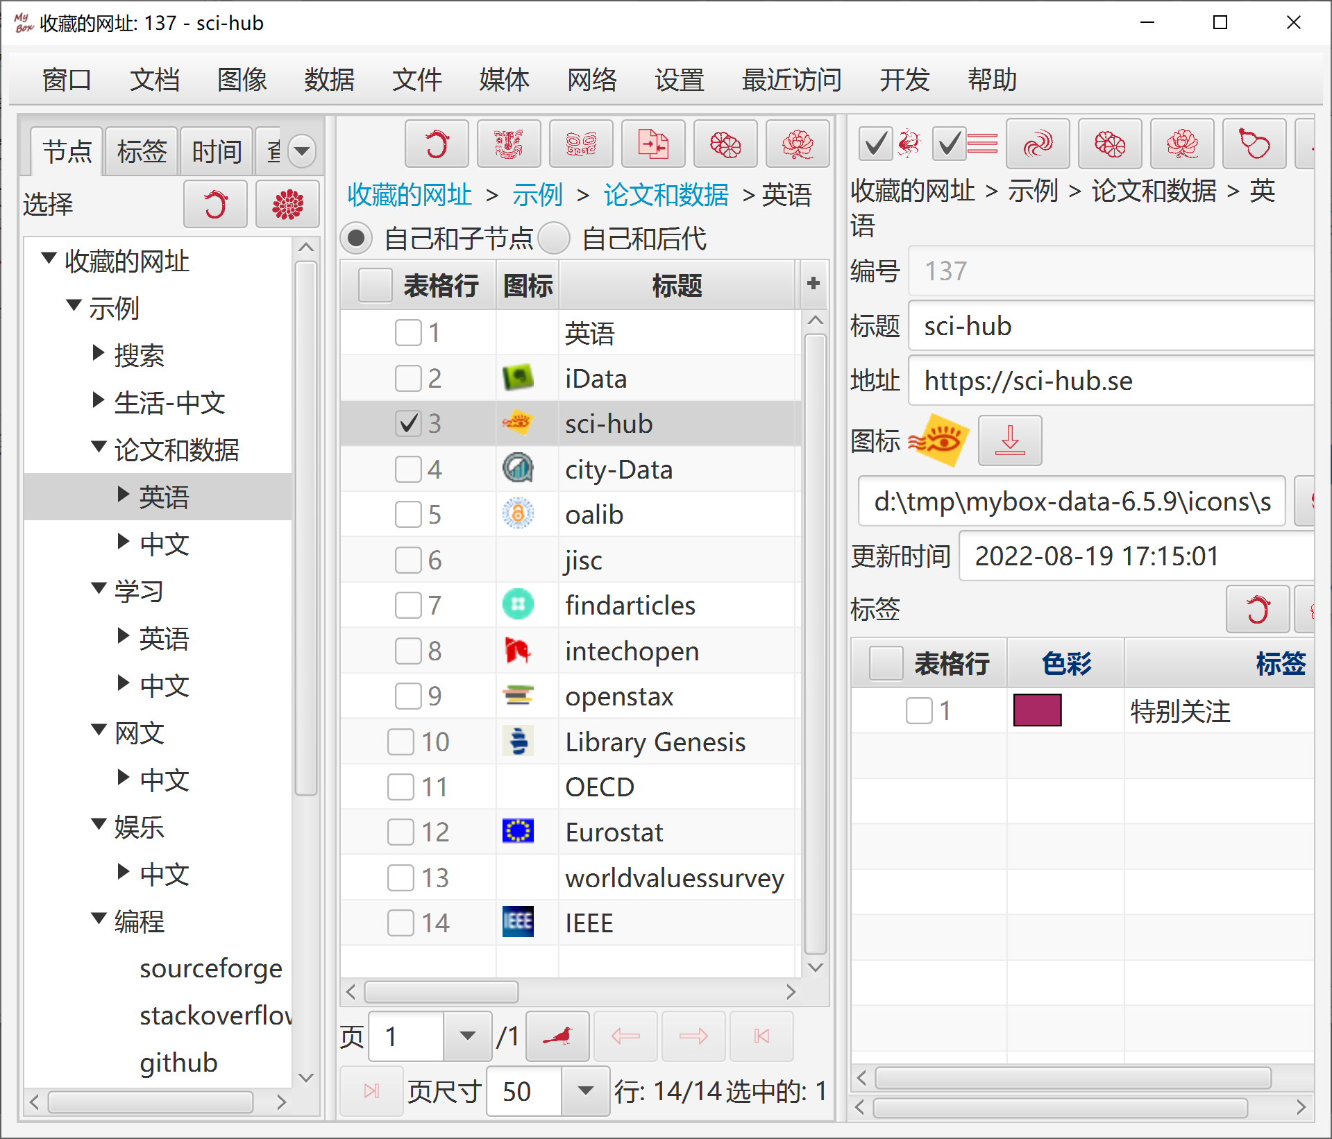Open the tab overflow dropdown arrow

tap(302, 151)
